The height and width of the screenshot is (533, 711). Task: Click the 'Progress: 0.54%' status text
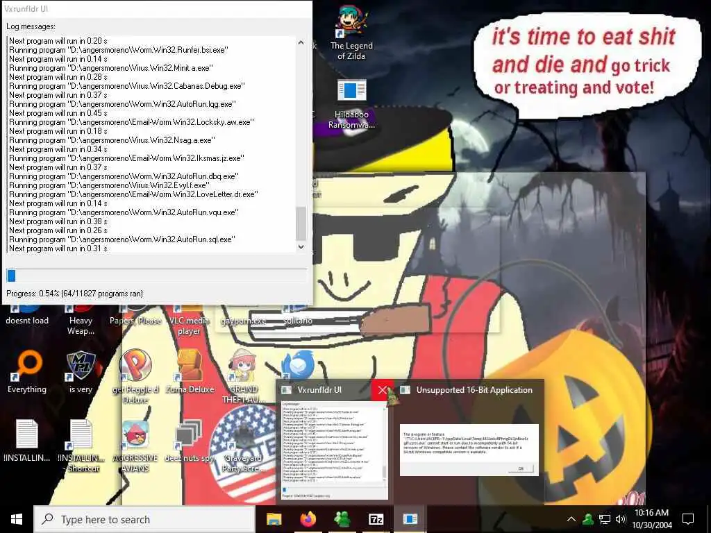pos(74,294)
